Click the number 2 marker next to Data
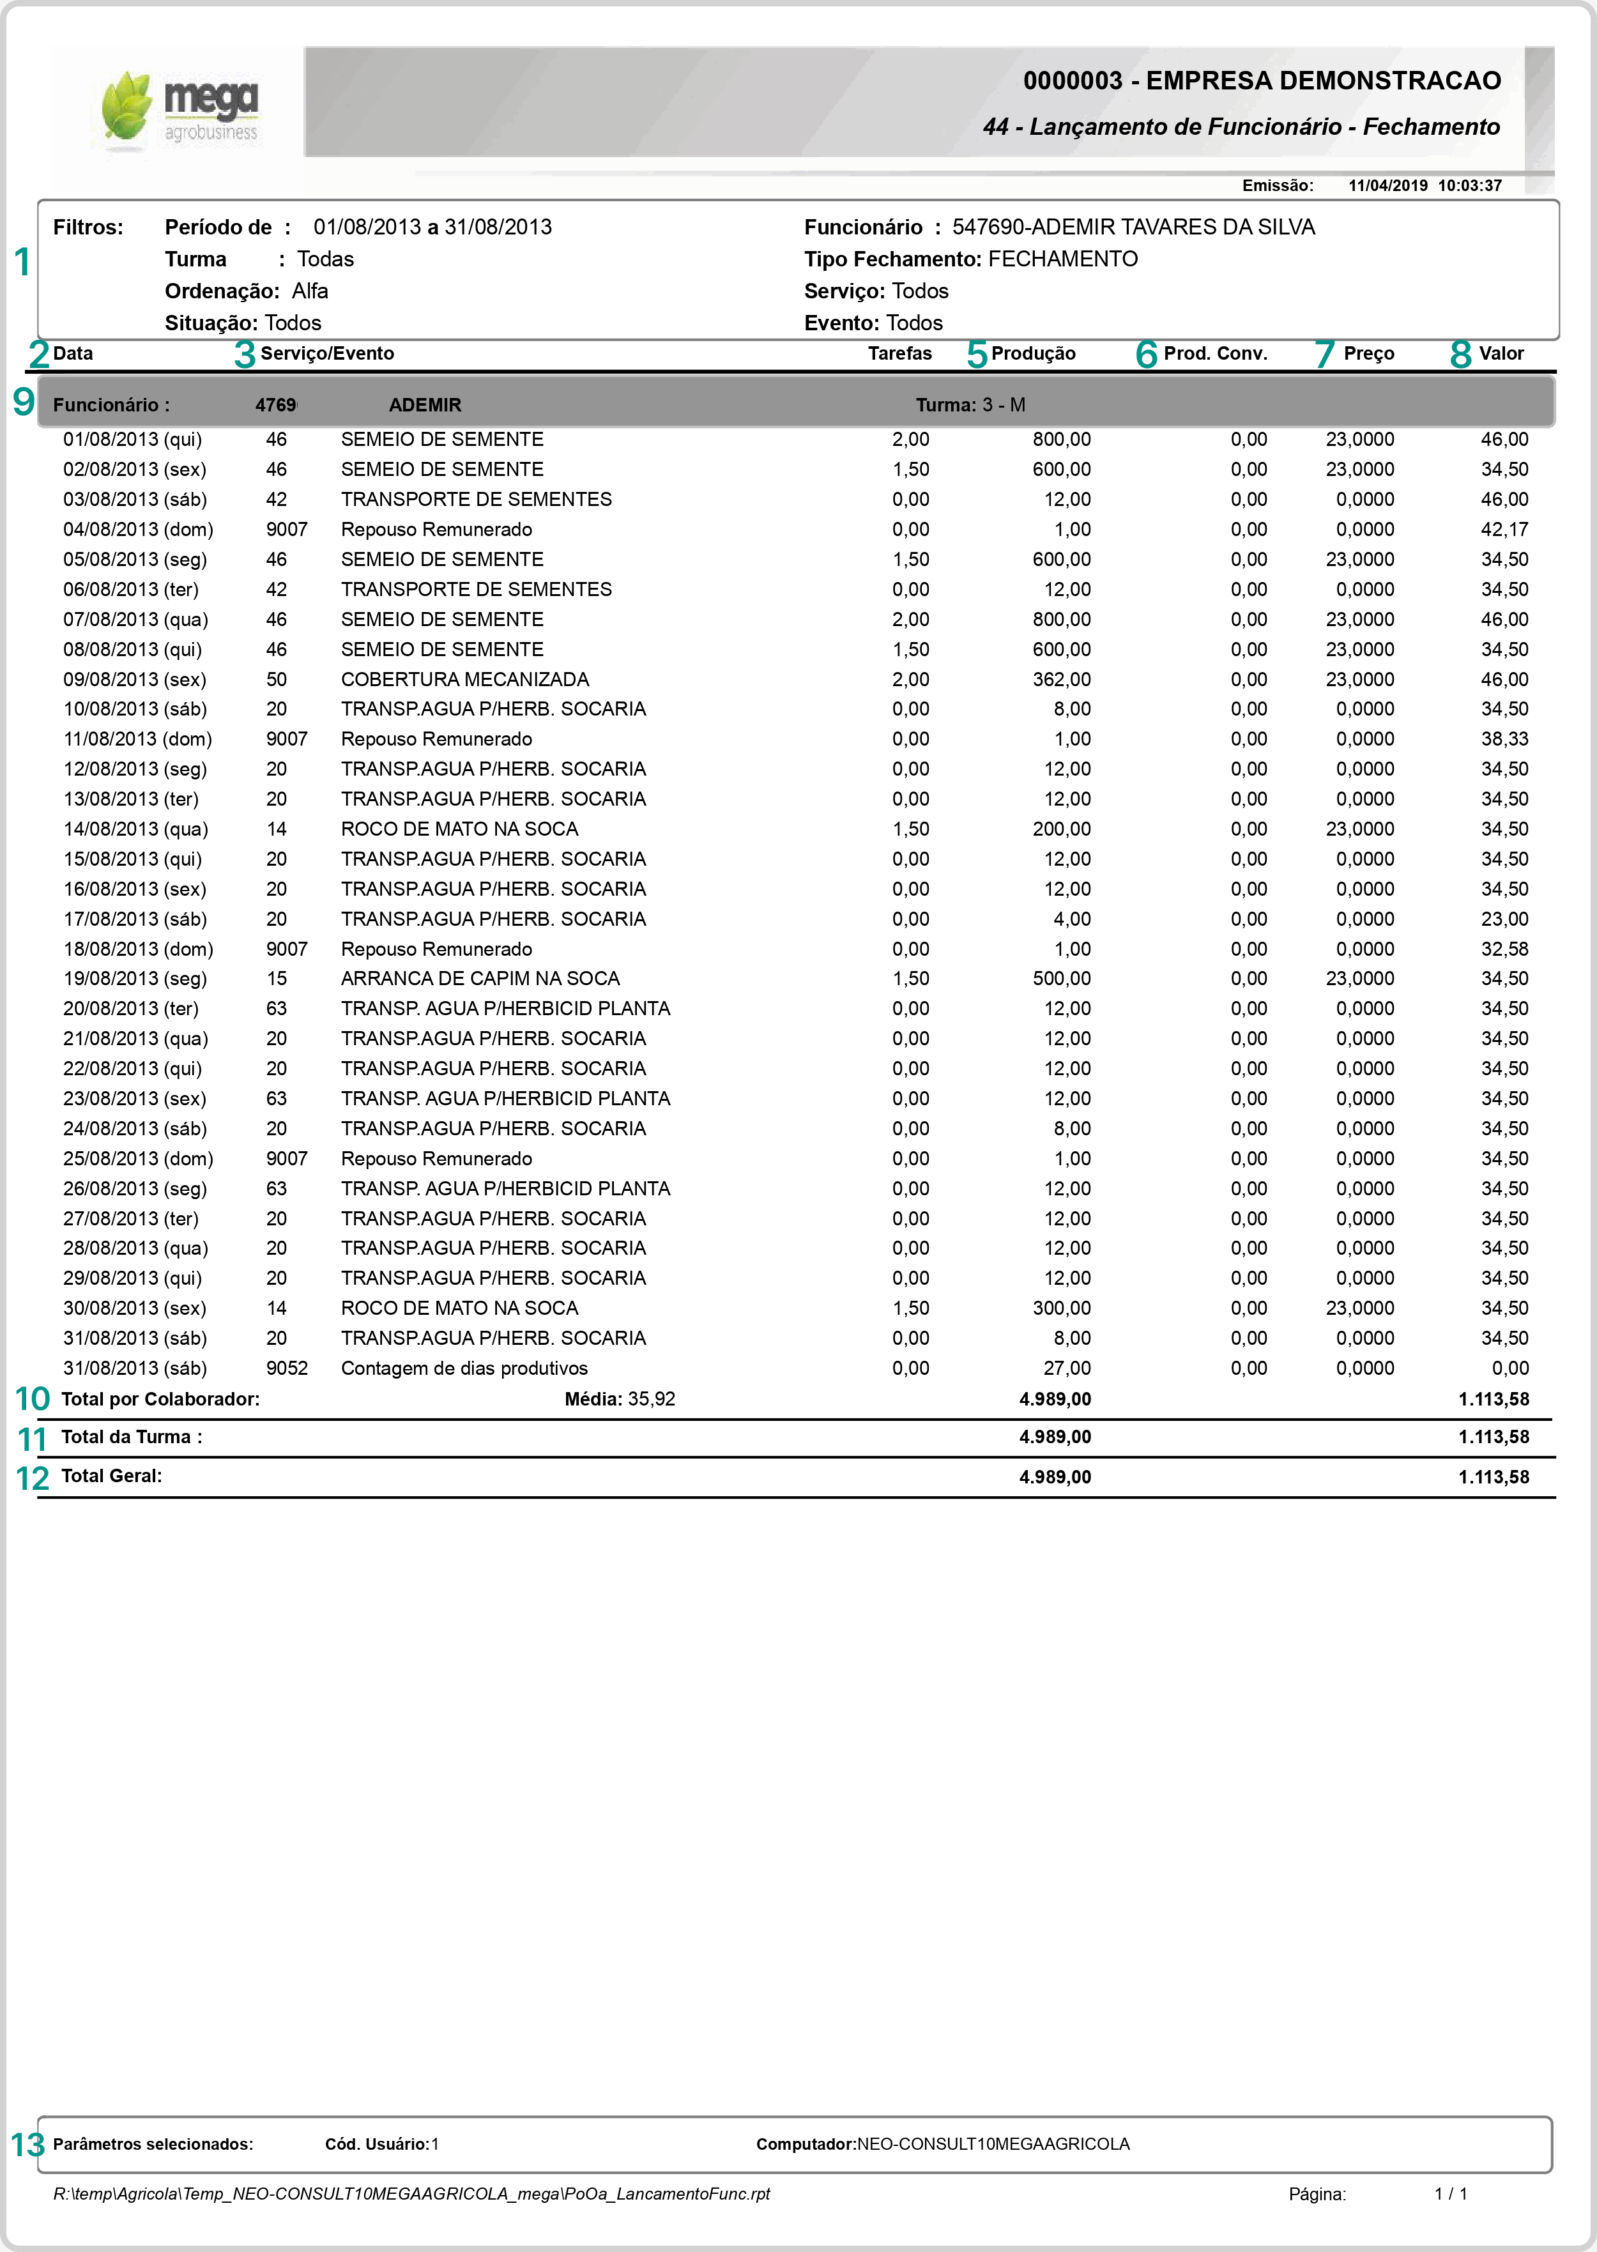 38,354
